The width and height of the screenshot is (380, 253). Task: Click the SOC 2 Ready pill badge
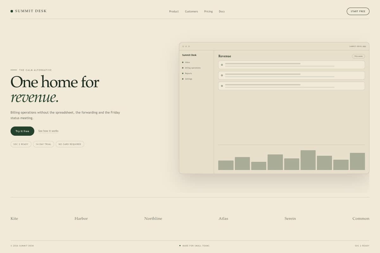click(21, 144)
